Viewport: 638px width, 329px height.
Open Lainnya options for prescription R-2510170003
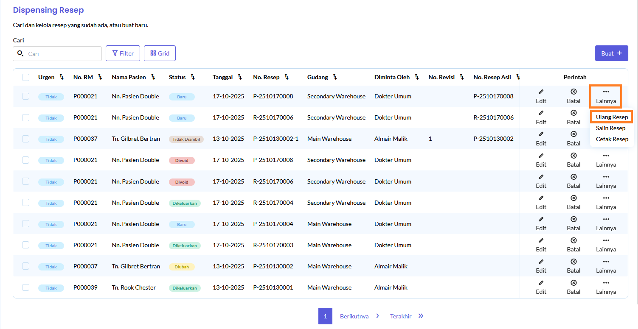point(606,245)
